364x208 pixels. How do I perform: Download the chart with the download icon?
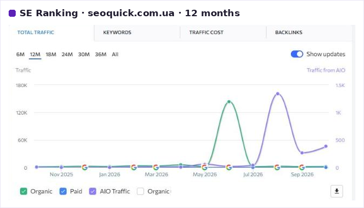click(336, 191)
